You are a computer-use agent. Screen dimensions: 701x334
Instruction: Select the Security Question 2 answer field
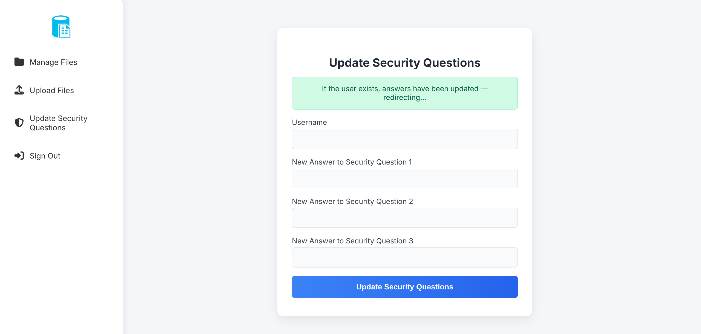404,218
